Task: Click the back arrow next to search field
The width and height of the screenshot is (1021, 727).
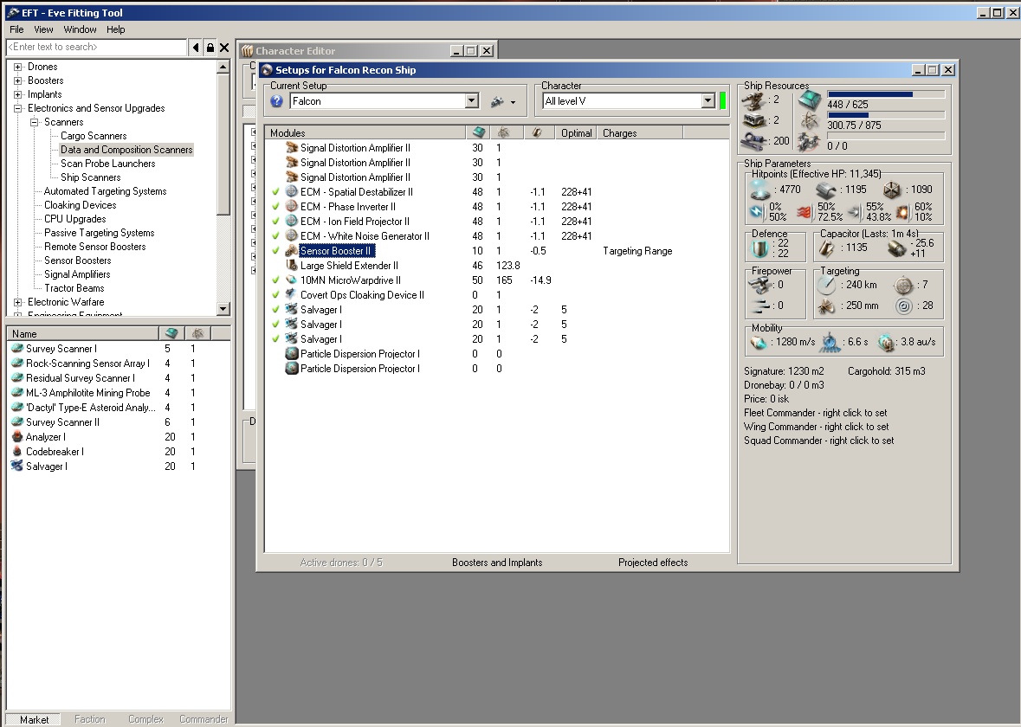Action: point(196,48)
